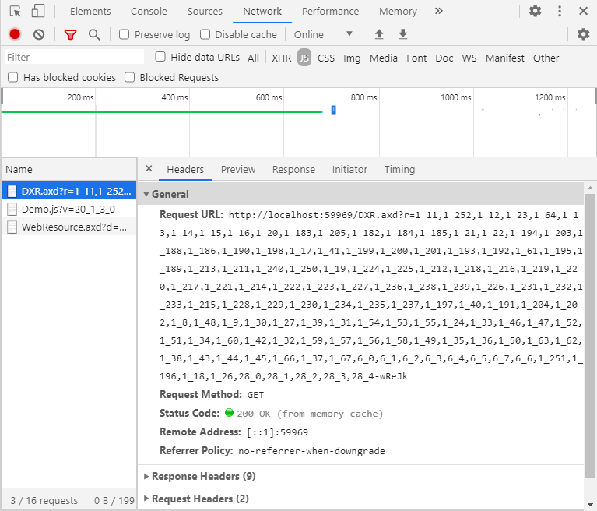
Task: Tick the Hide data URLs checkbox
Action: click(x=160, y=57)
